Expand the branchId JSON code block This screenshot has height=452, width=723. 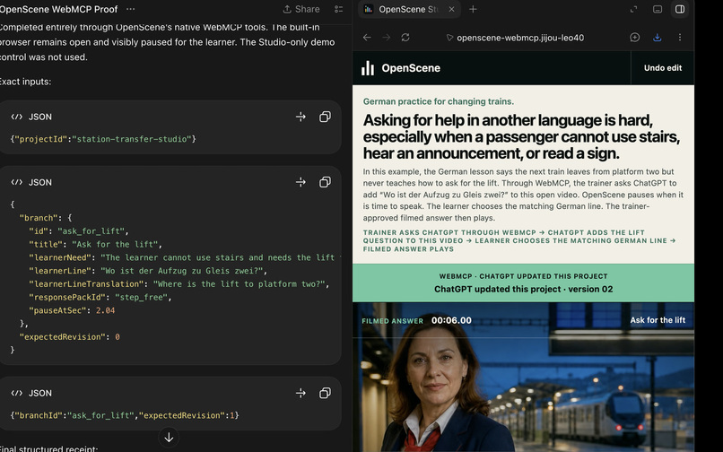tap(301, 394)
